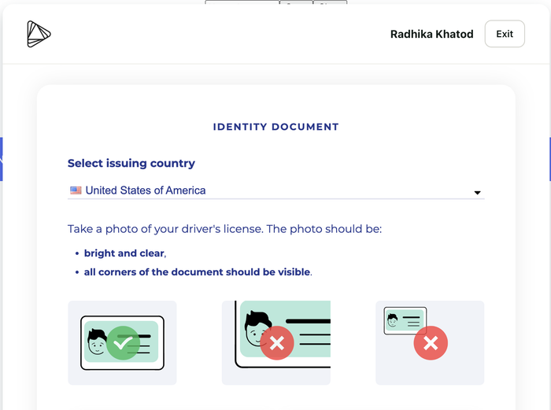The width and height of the screenshot is (551, 410).
Task: Click the dropdown arrow beside the country field
Action: pyautogui.click(x=477, y=193)
